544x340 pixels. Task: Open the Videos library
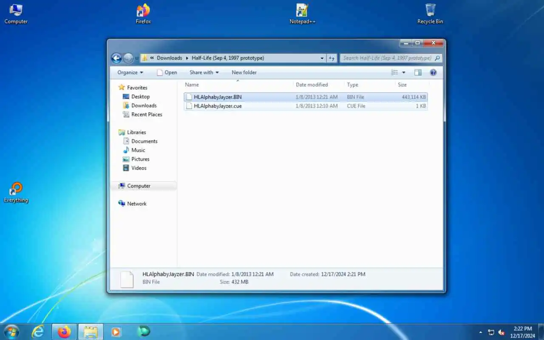click(x=139, y=168)
